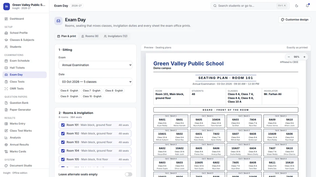Click the Class 6 · English chip
316x177 pixels.
pos(69,91)
